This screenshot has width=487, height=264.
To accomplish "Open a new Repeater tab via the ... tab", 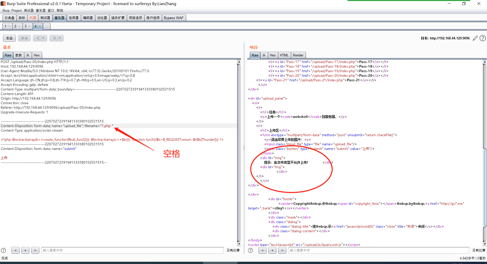I will tap(47, 26).
